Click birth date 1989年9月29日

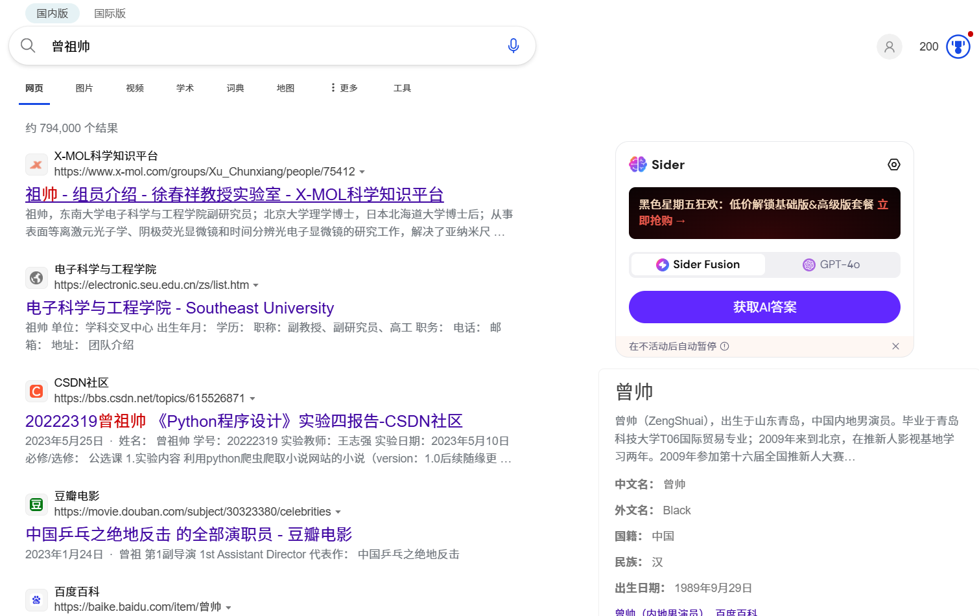[x=713, y=588]
